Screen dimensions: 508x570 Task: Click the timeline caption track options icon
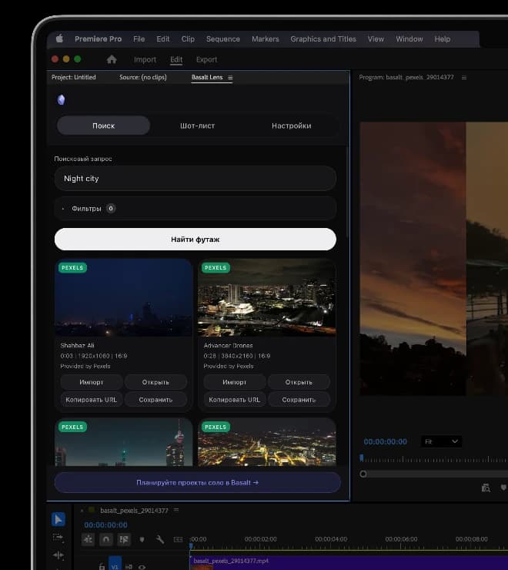point(178,540)
